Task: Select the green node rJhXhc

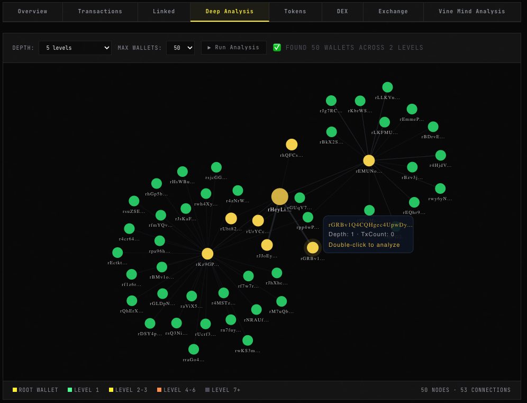Action: pos(277,273)
